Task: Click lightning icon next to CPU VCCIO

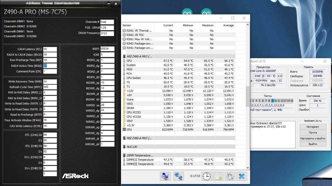Action: point(124,112)
